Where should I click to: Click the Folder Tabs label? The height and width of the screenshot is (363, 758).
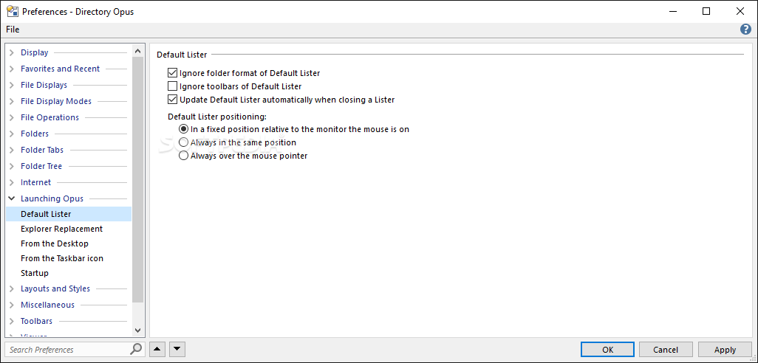(x=42, y=150)
